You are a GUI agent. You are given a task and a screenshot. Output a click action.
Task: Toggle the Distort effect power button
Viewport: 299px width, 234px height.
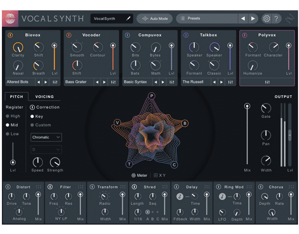click(8, 187)
